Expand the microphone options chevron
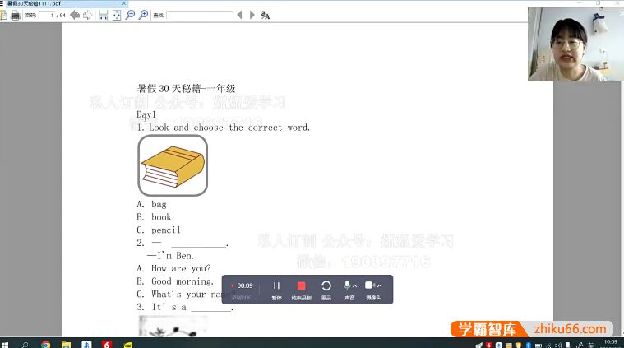The width and height of the screenshot is (624, 348). click(x=355, y=285)
